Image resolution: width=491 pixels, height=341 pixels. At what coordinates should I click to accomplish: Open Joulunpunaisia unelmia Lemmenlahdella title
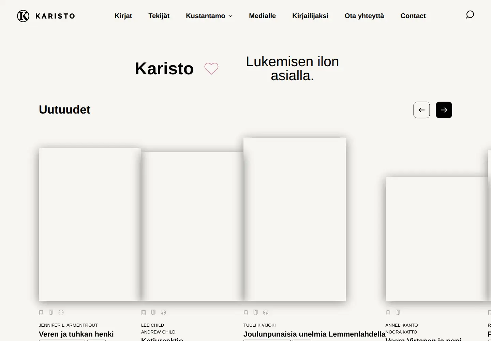(314, 334)
